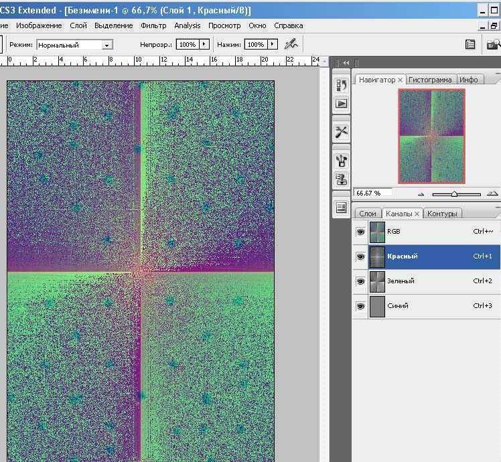Expand the Нажим flow slider arrow
Viewport: 501px width, 462px height.
(x=272, y=44)
